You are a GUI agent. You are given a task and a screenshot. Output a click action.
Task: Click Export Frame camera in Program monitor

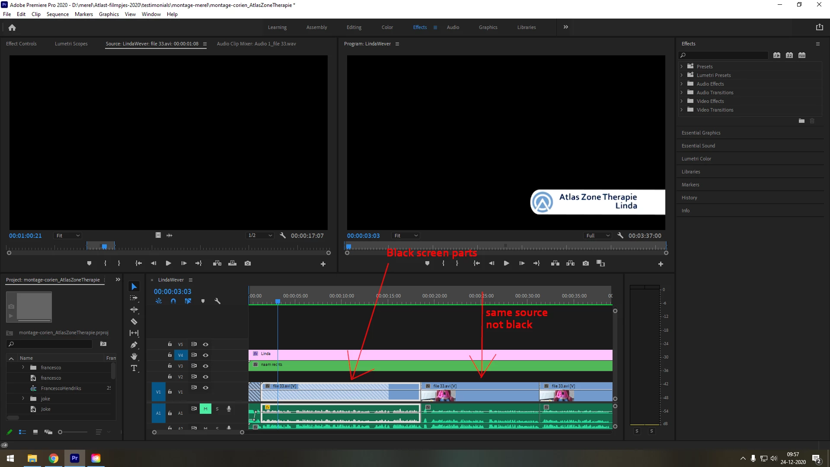585,263
